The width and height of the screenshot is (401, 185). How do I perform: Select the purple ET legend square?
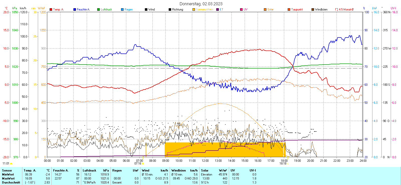click(218, 9)
